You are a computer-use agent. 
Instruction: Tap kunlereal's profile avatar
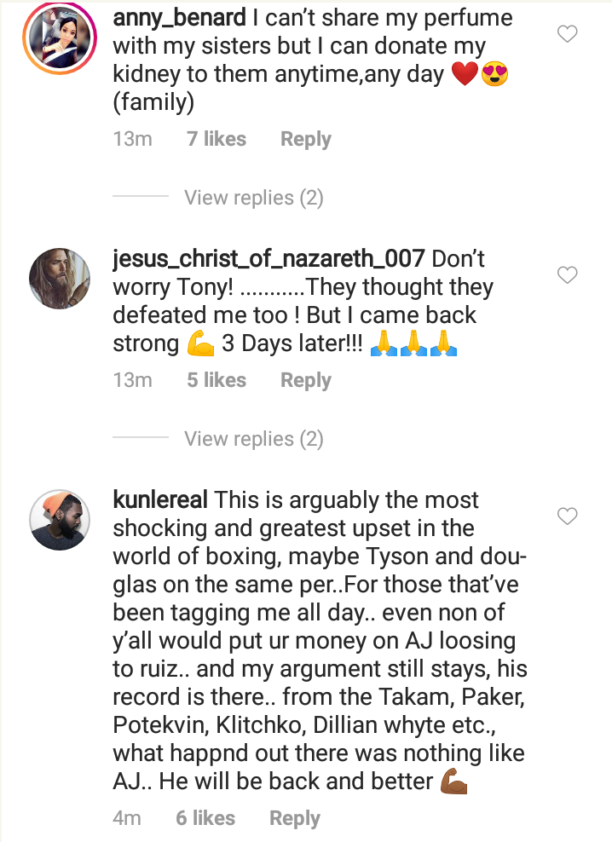[60, 520]
